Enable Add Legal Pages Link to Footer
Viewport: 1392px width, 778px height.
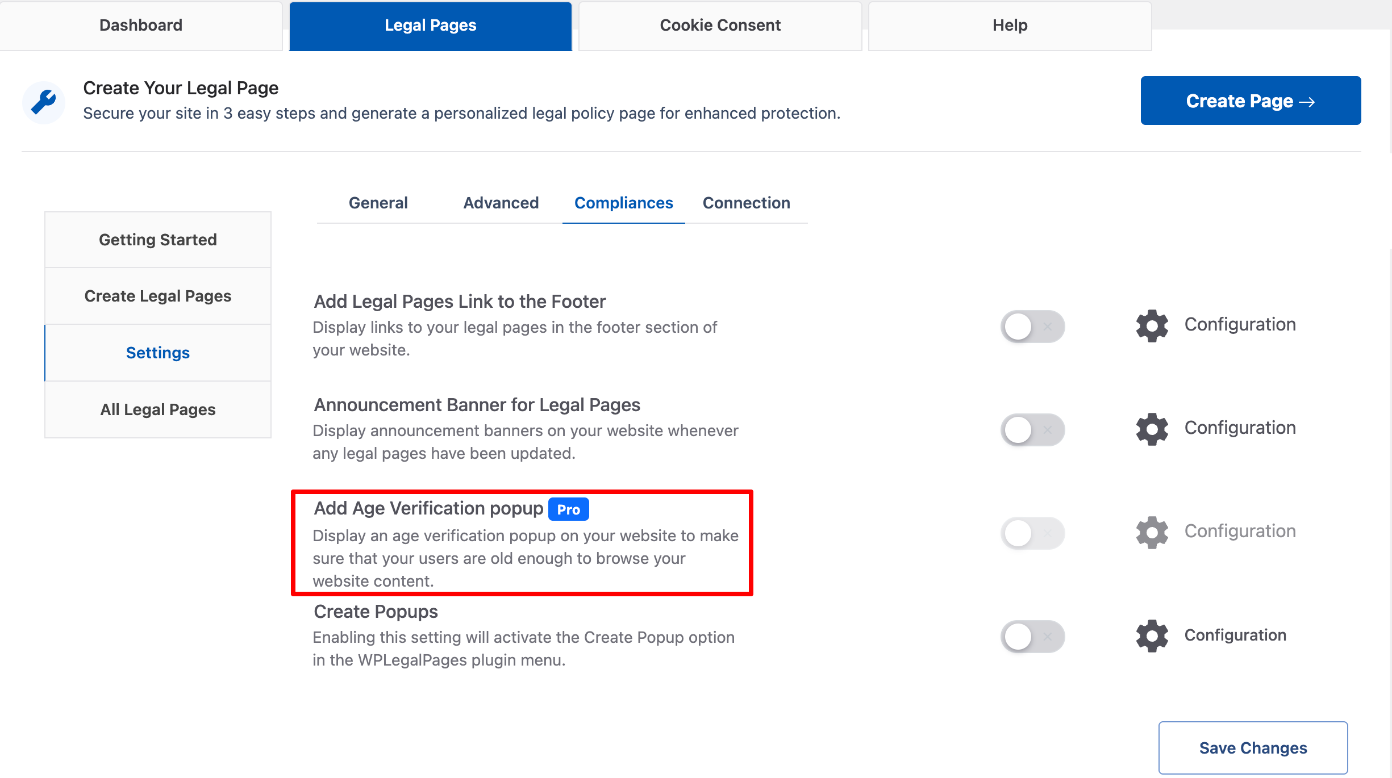tap(1032, 327)
